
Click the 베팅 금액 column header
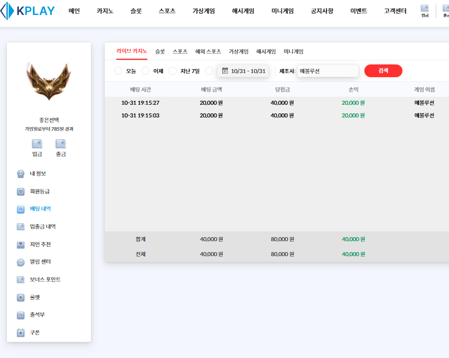point(211,90)
